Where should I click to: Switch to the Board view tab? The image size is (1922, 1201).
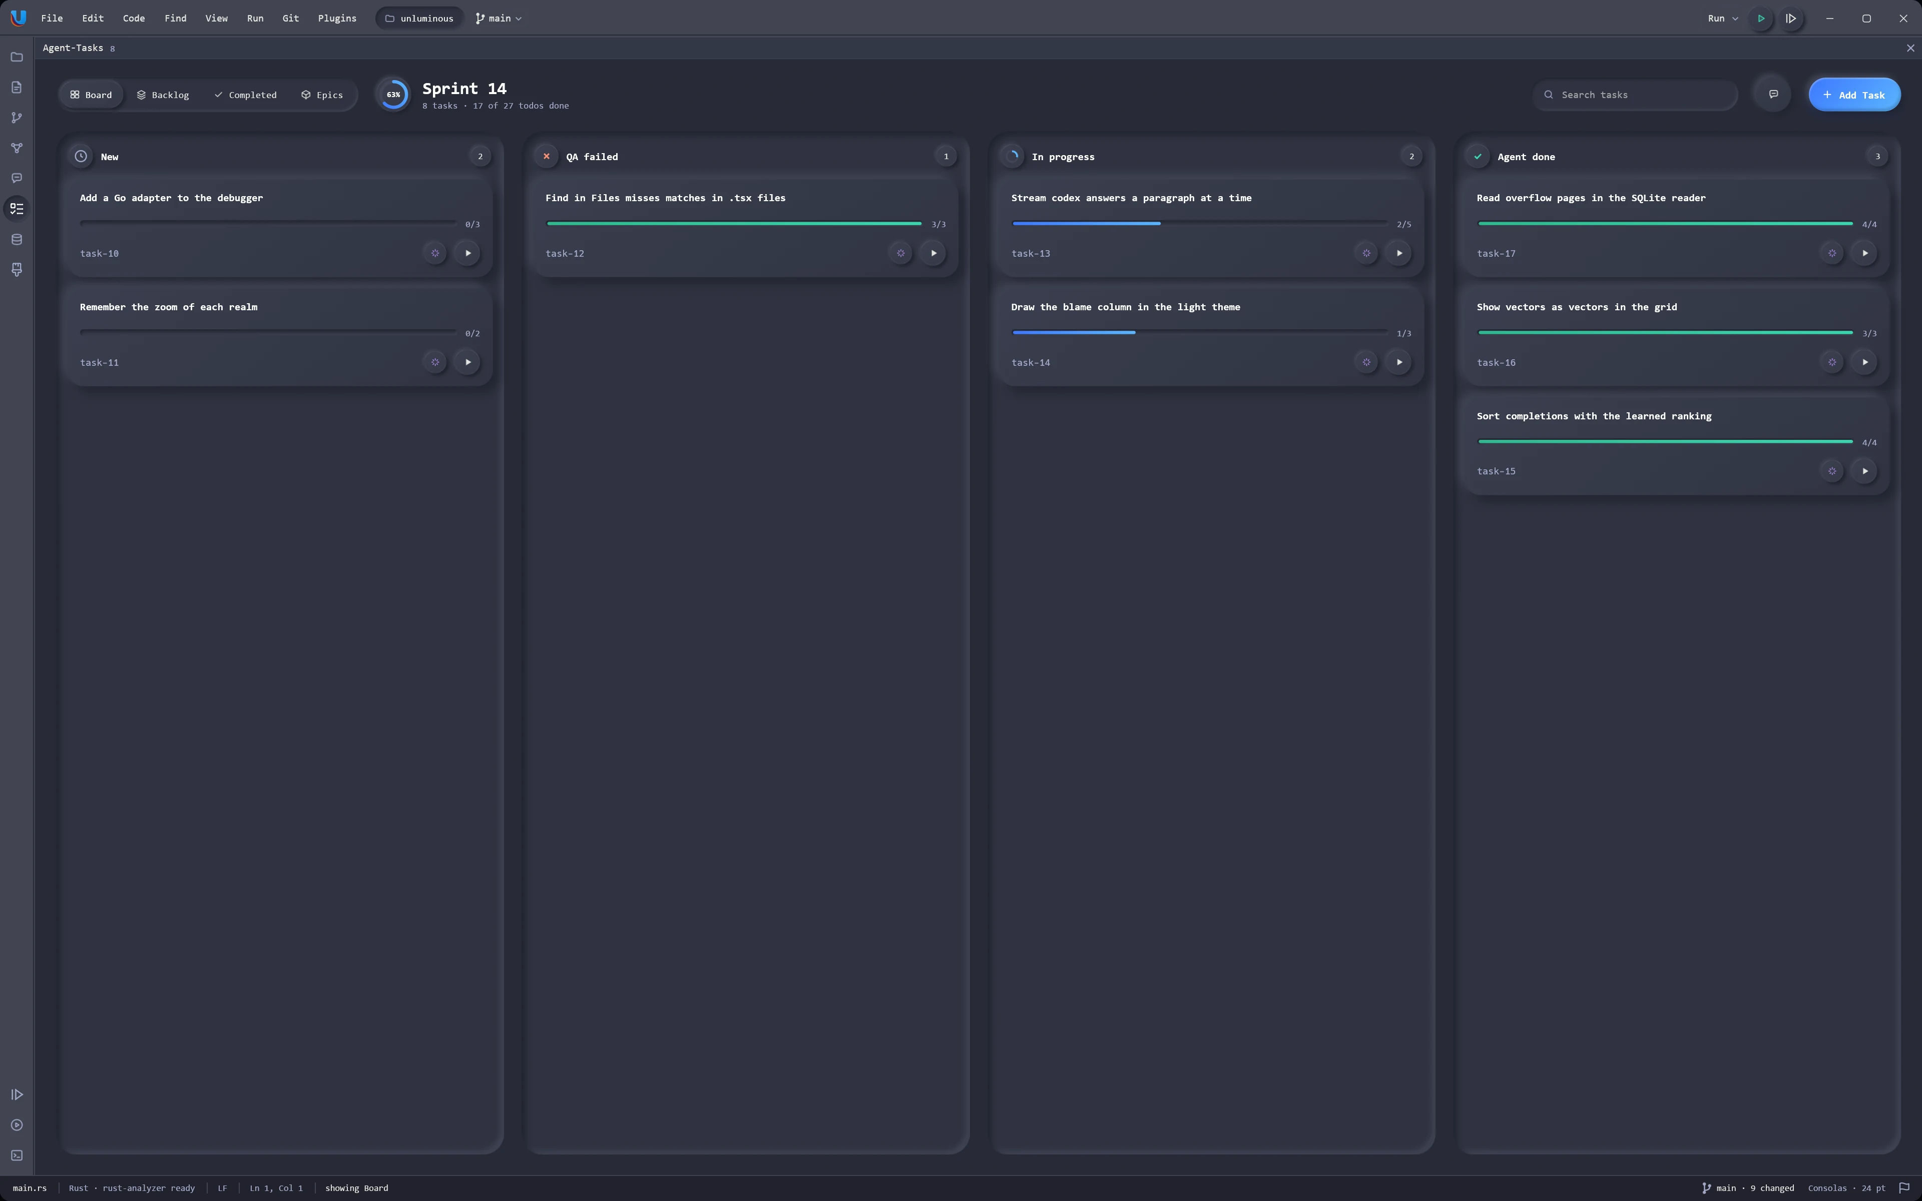coord(91,95)
